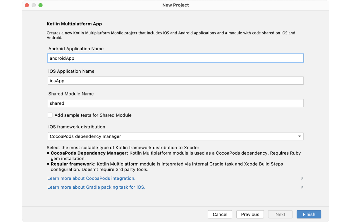Focus the Android Application Name field
351x222 pixels.
tap(175, 58)
